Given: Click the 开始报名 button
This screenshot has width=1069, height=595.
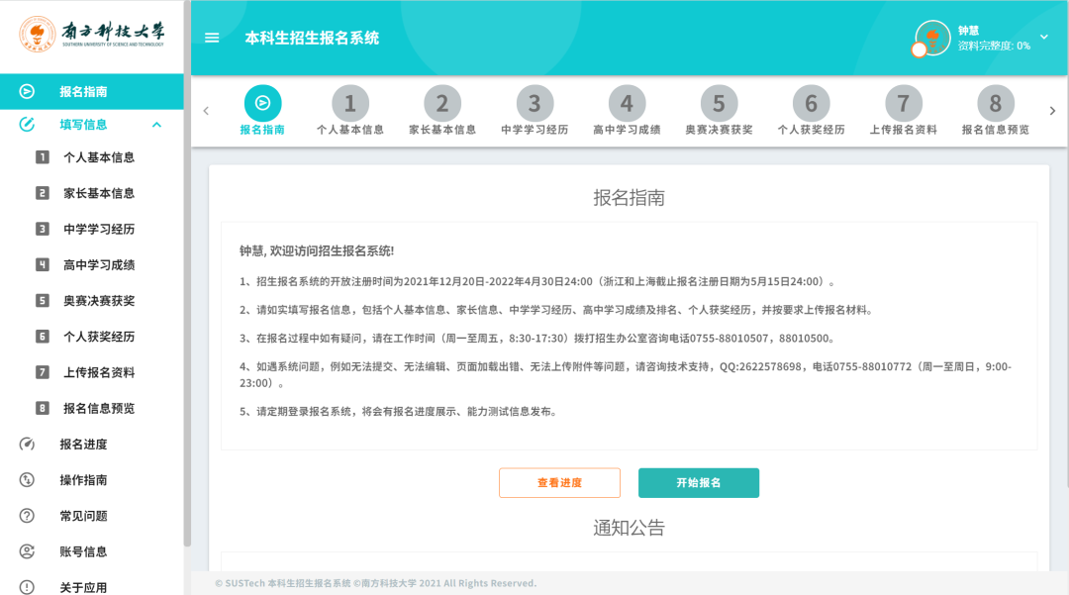Looking at the screenshot, I should [698, 483].
